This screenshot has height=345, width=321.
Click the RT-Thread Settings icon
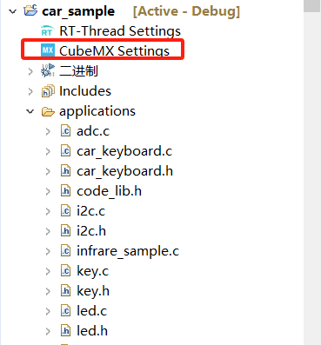[x=47, y=31]
